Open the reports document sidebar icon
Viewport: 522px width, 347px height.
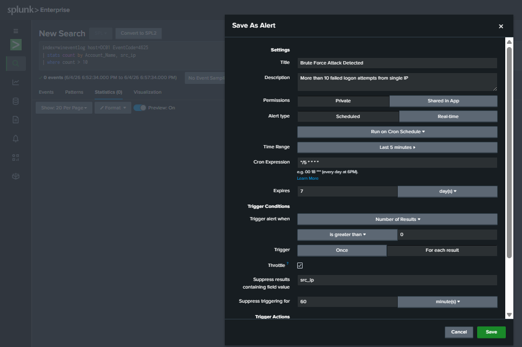coord(16,120)
